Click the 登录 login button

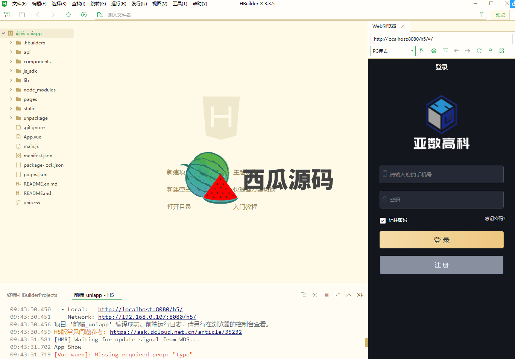point(442,240)
